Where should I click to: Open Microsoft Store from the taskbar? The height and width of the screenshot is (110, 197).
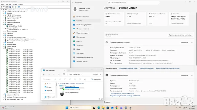108,108
